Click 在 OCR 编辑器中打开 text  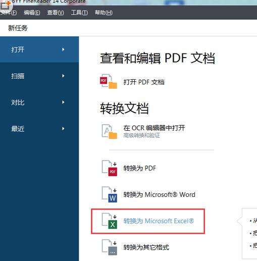coord(154,128)
